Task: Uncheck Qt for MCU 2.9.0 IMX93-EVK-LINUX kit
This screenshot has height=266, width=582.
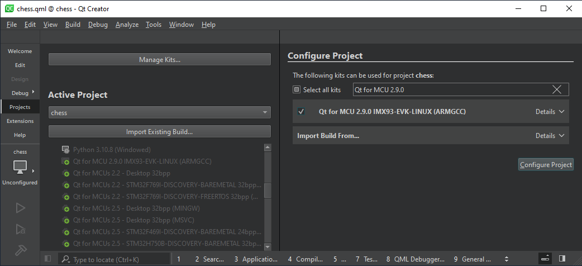Action: point(301,112)
